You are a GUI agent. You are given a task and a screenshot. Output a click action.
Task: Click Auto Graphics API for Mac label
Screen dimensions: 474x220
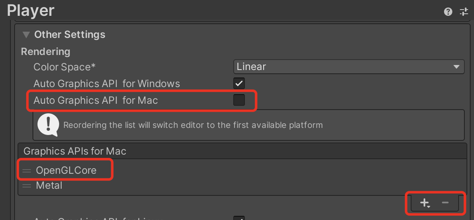click(x=95, y=100)
